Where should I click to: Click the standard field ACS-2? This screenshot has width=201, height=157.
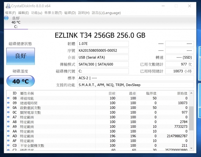[135, 78]
